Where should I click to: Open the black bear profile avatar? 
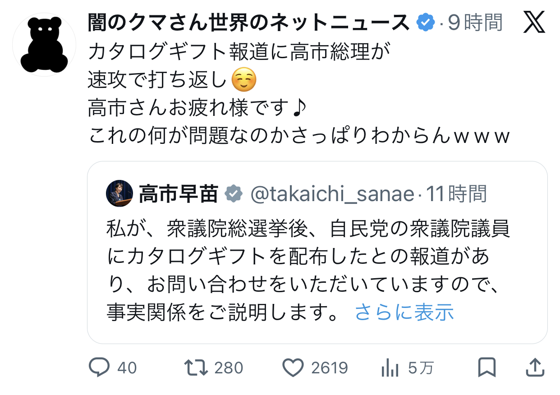pyautogui.click(x=44, y=44)
